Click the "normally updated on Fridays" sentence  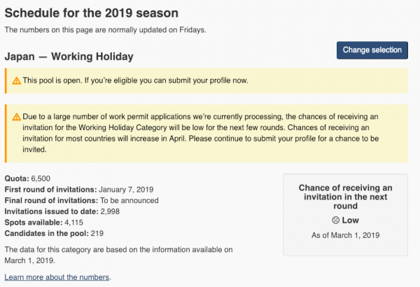[x=105, y=30]
